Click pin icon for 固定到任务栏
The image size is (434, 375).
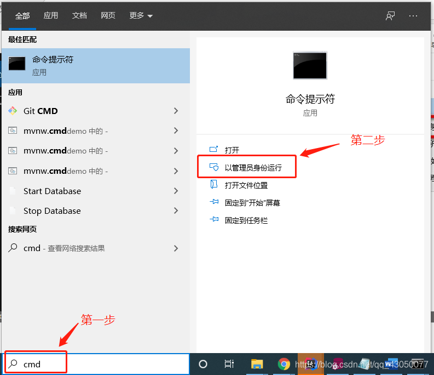tap(214, 219)
